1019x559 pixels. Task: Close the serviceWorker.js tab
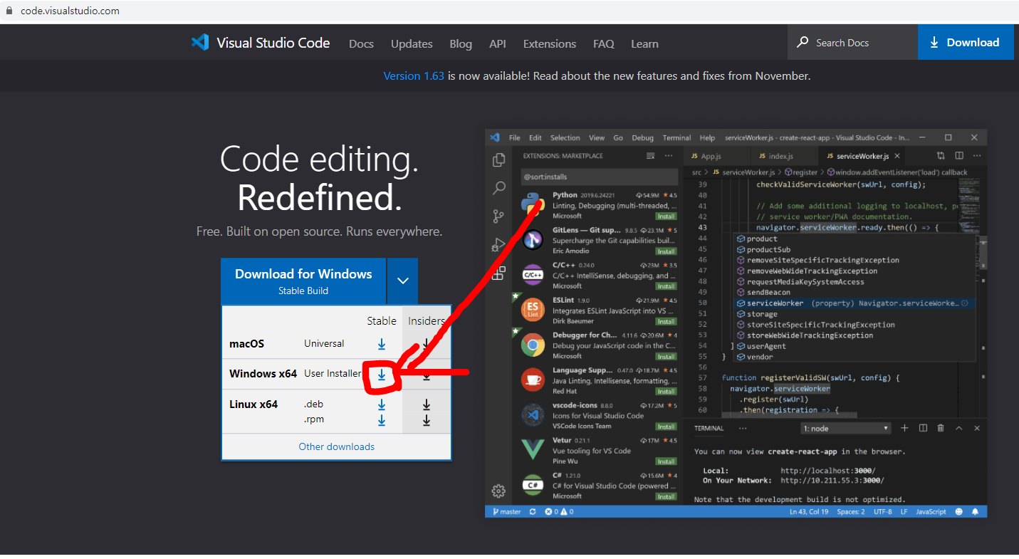(x=897, y=156)
